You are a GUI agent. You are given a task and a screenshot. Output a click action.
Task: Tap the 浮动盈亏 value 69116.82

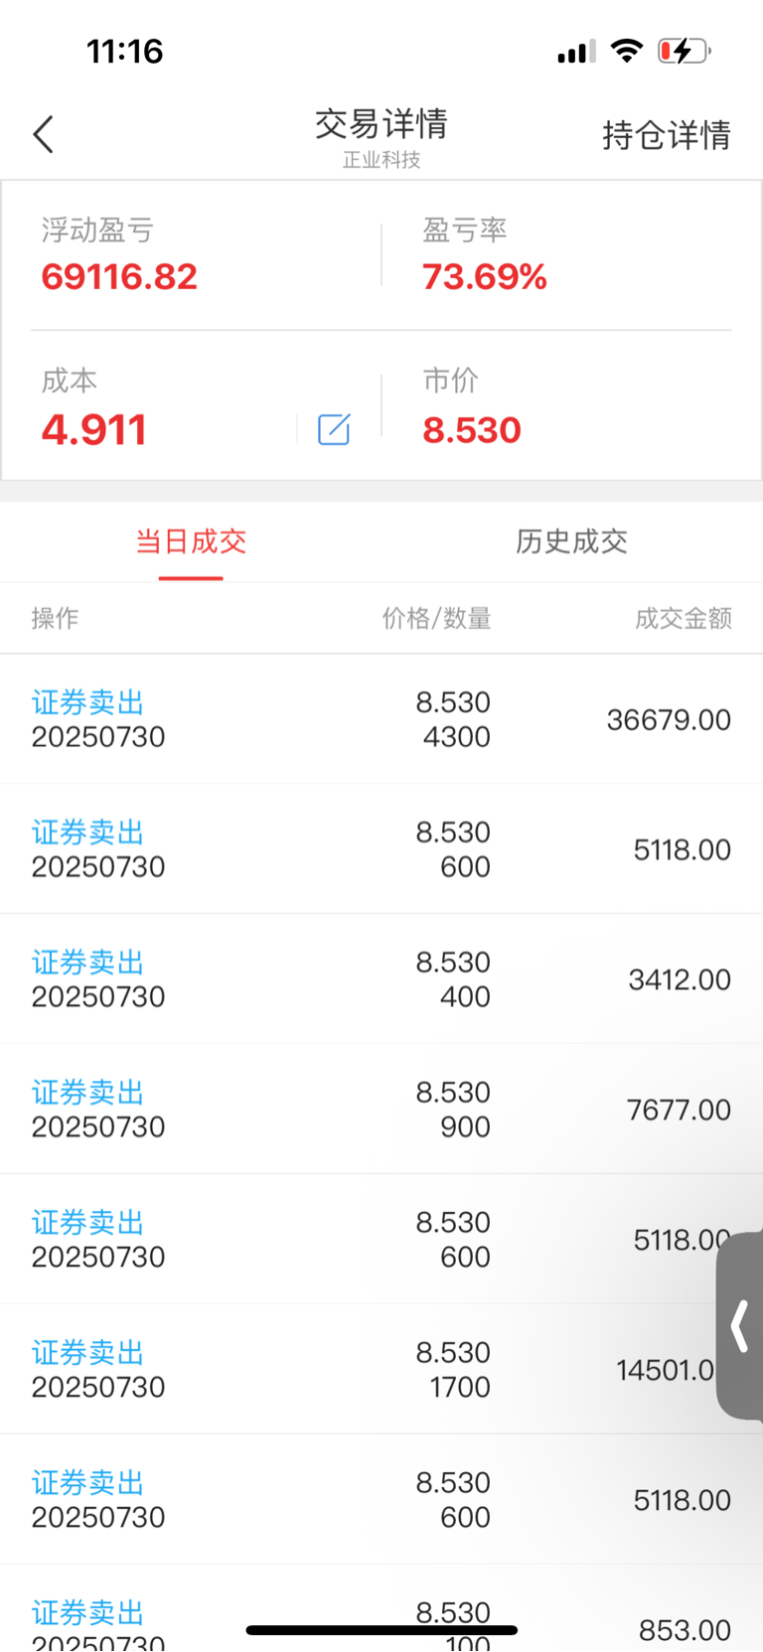(119, 277)
